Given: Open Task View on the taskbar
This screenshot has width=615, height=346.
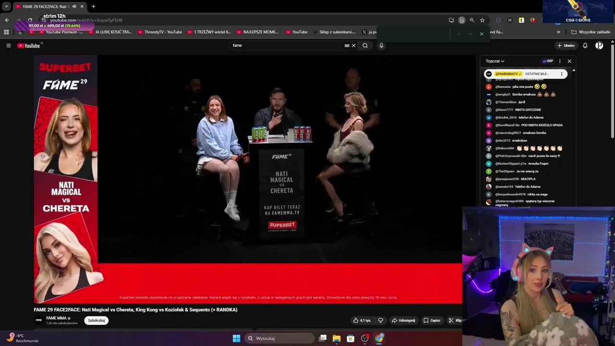Looking at the screenshot, I should click(x=323, y=338).
